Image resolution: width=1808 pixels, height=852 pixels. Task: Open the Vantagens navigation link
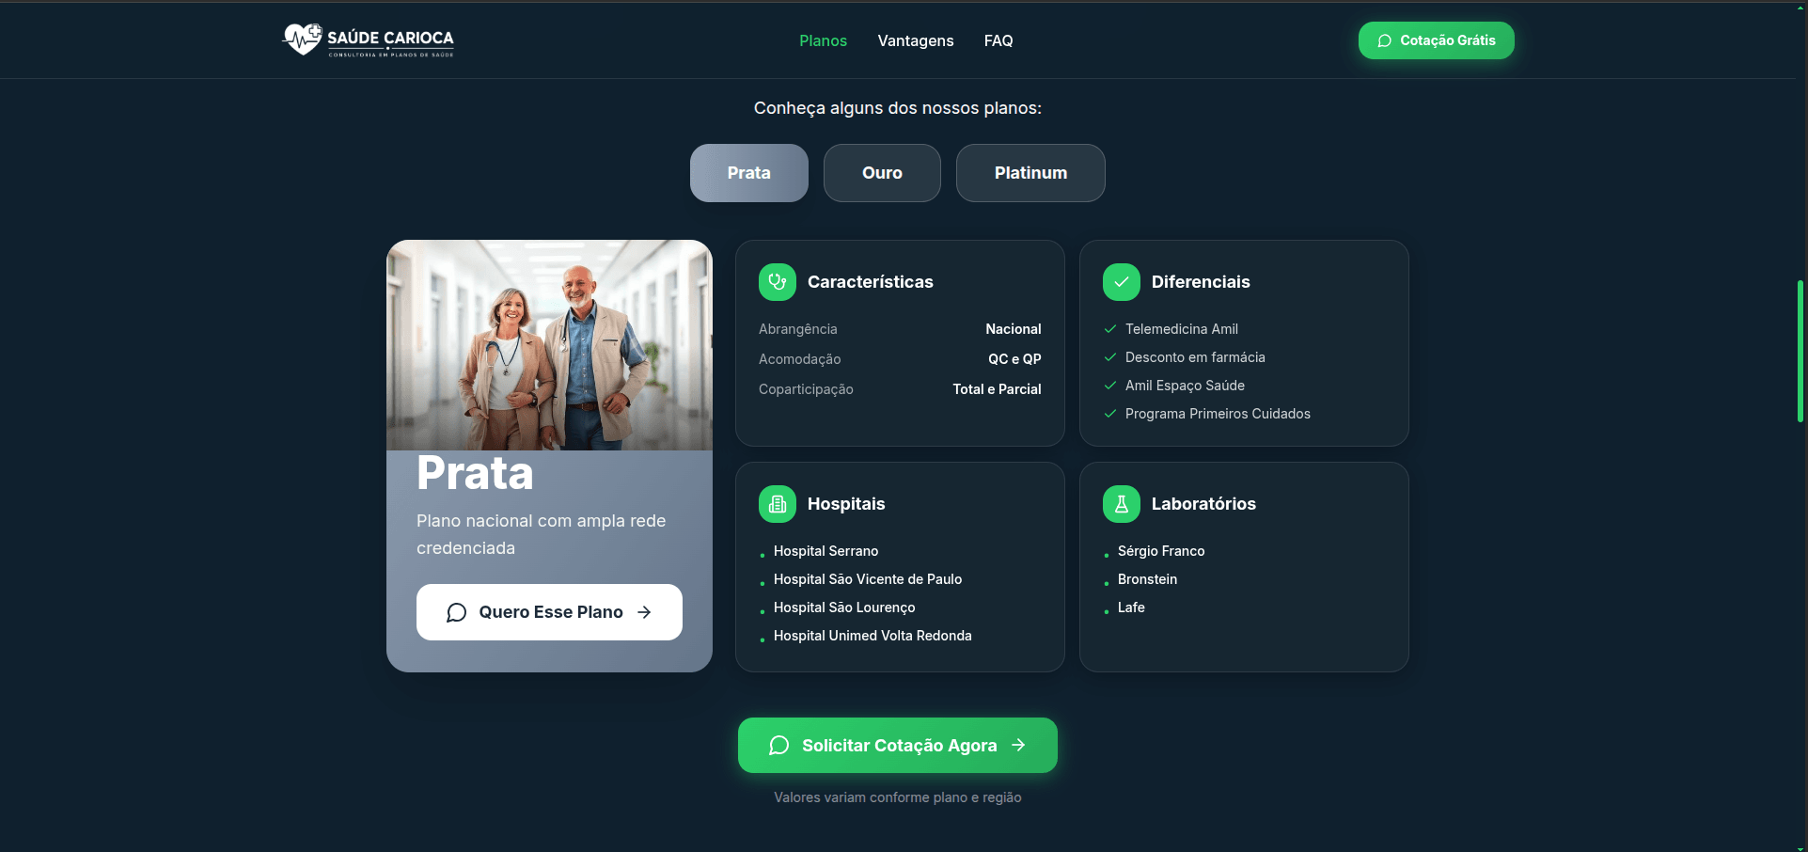[916, 40]
